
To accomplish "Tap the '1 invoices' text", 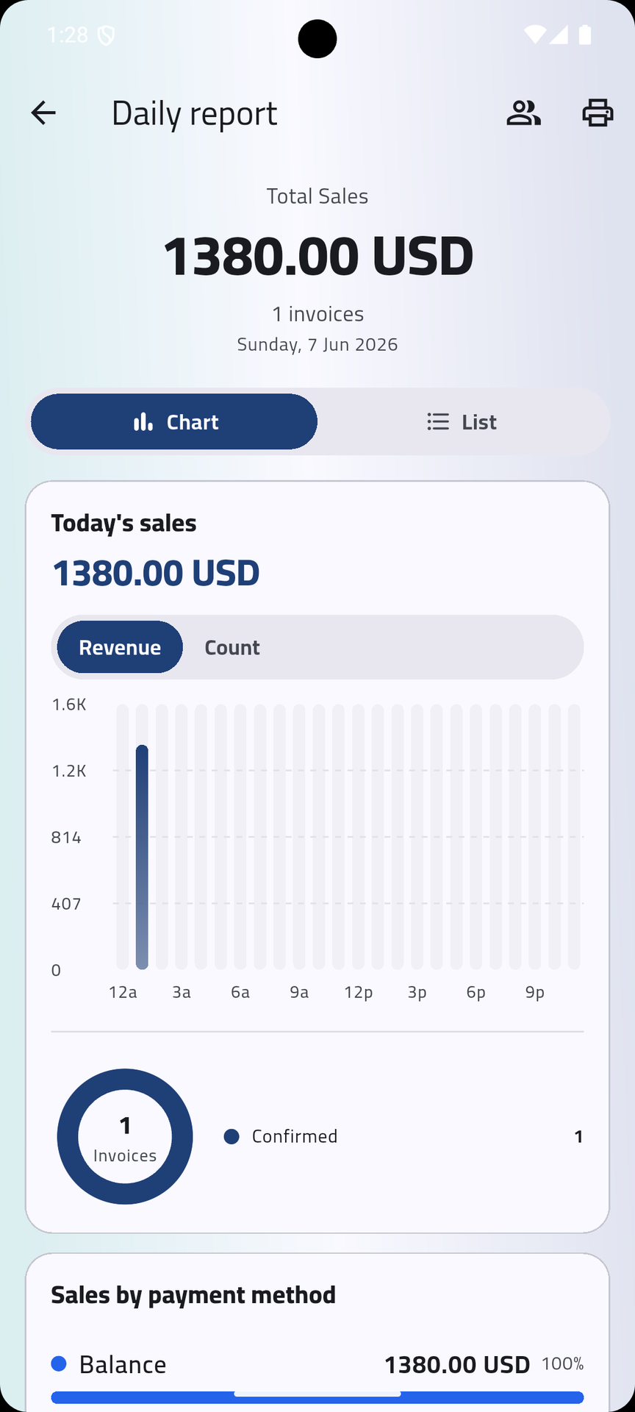I will click(x=317, y=314).
